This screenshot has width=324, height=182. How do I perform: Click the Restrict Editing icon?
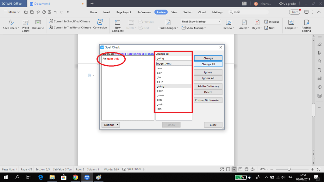tap(306, 22)
